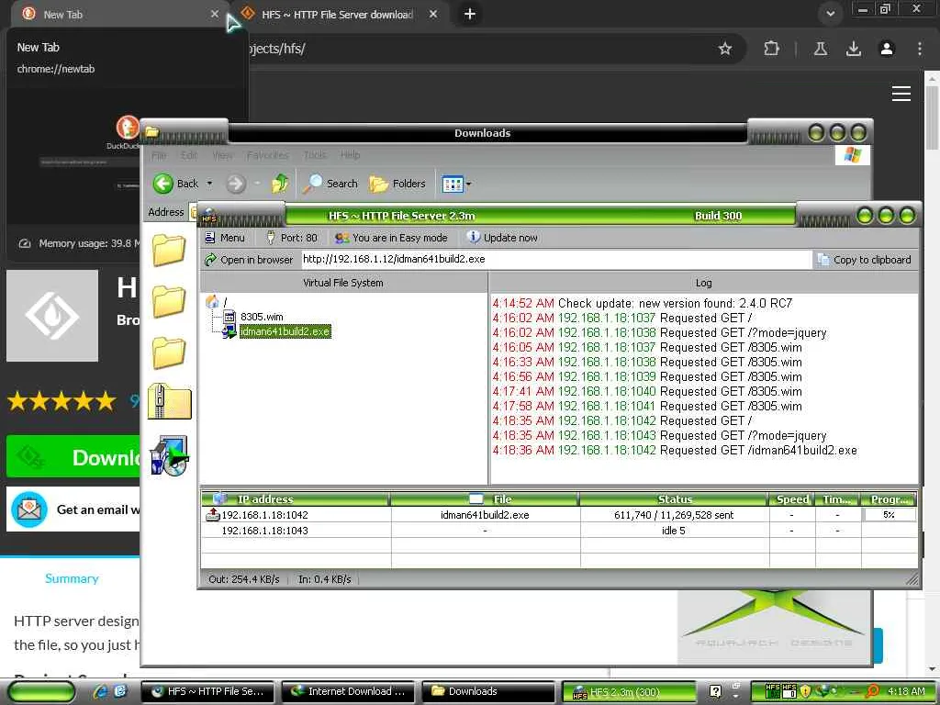Open the tab search dropdown chevron
Image resolution: width=940 pixels, height=705 pixels.
coord(830,14)
